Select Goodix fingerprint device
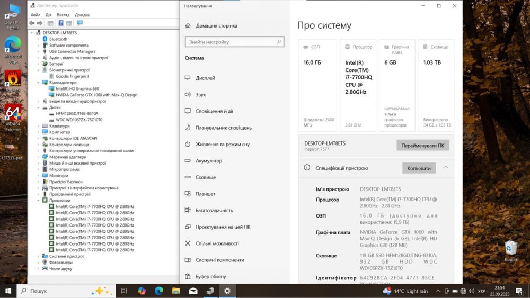The image size is (530, 298). click(72, 76)
